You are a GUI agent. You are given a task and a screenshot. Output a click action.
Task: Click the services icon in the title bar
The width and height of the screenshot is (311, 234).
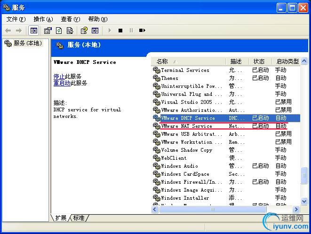(6, 8)
